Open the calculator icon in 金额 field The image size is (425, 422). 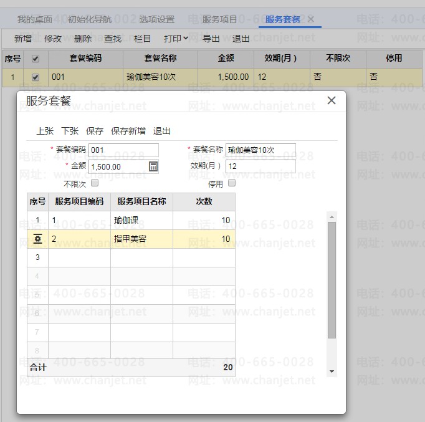153,166
